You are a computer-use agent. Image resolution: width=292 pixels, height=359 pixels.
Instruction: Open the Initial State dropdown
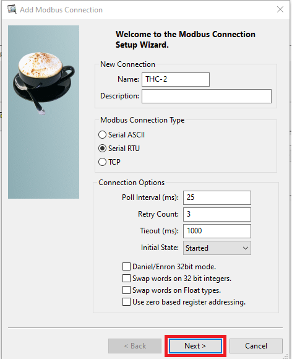(217, 248)
